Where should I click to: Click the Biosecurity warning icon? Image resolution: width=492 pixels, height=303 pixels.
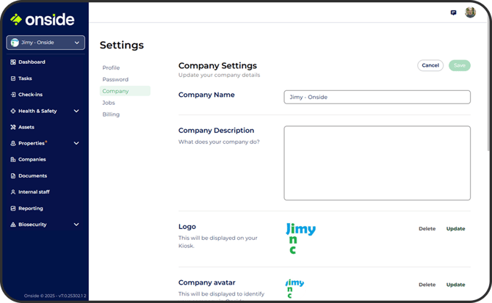[x=13, y=224]
